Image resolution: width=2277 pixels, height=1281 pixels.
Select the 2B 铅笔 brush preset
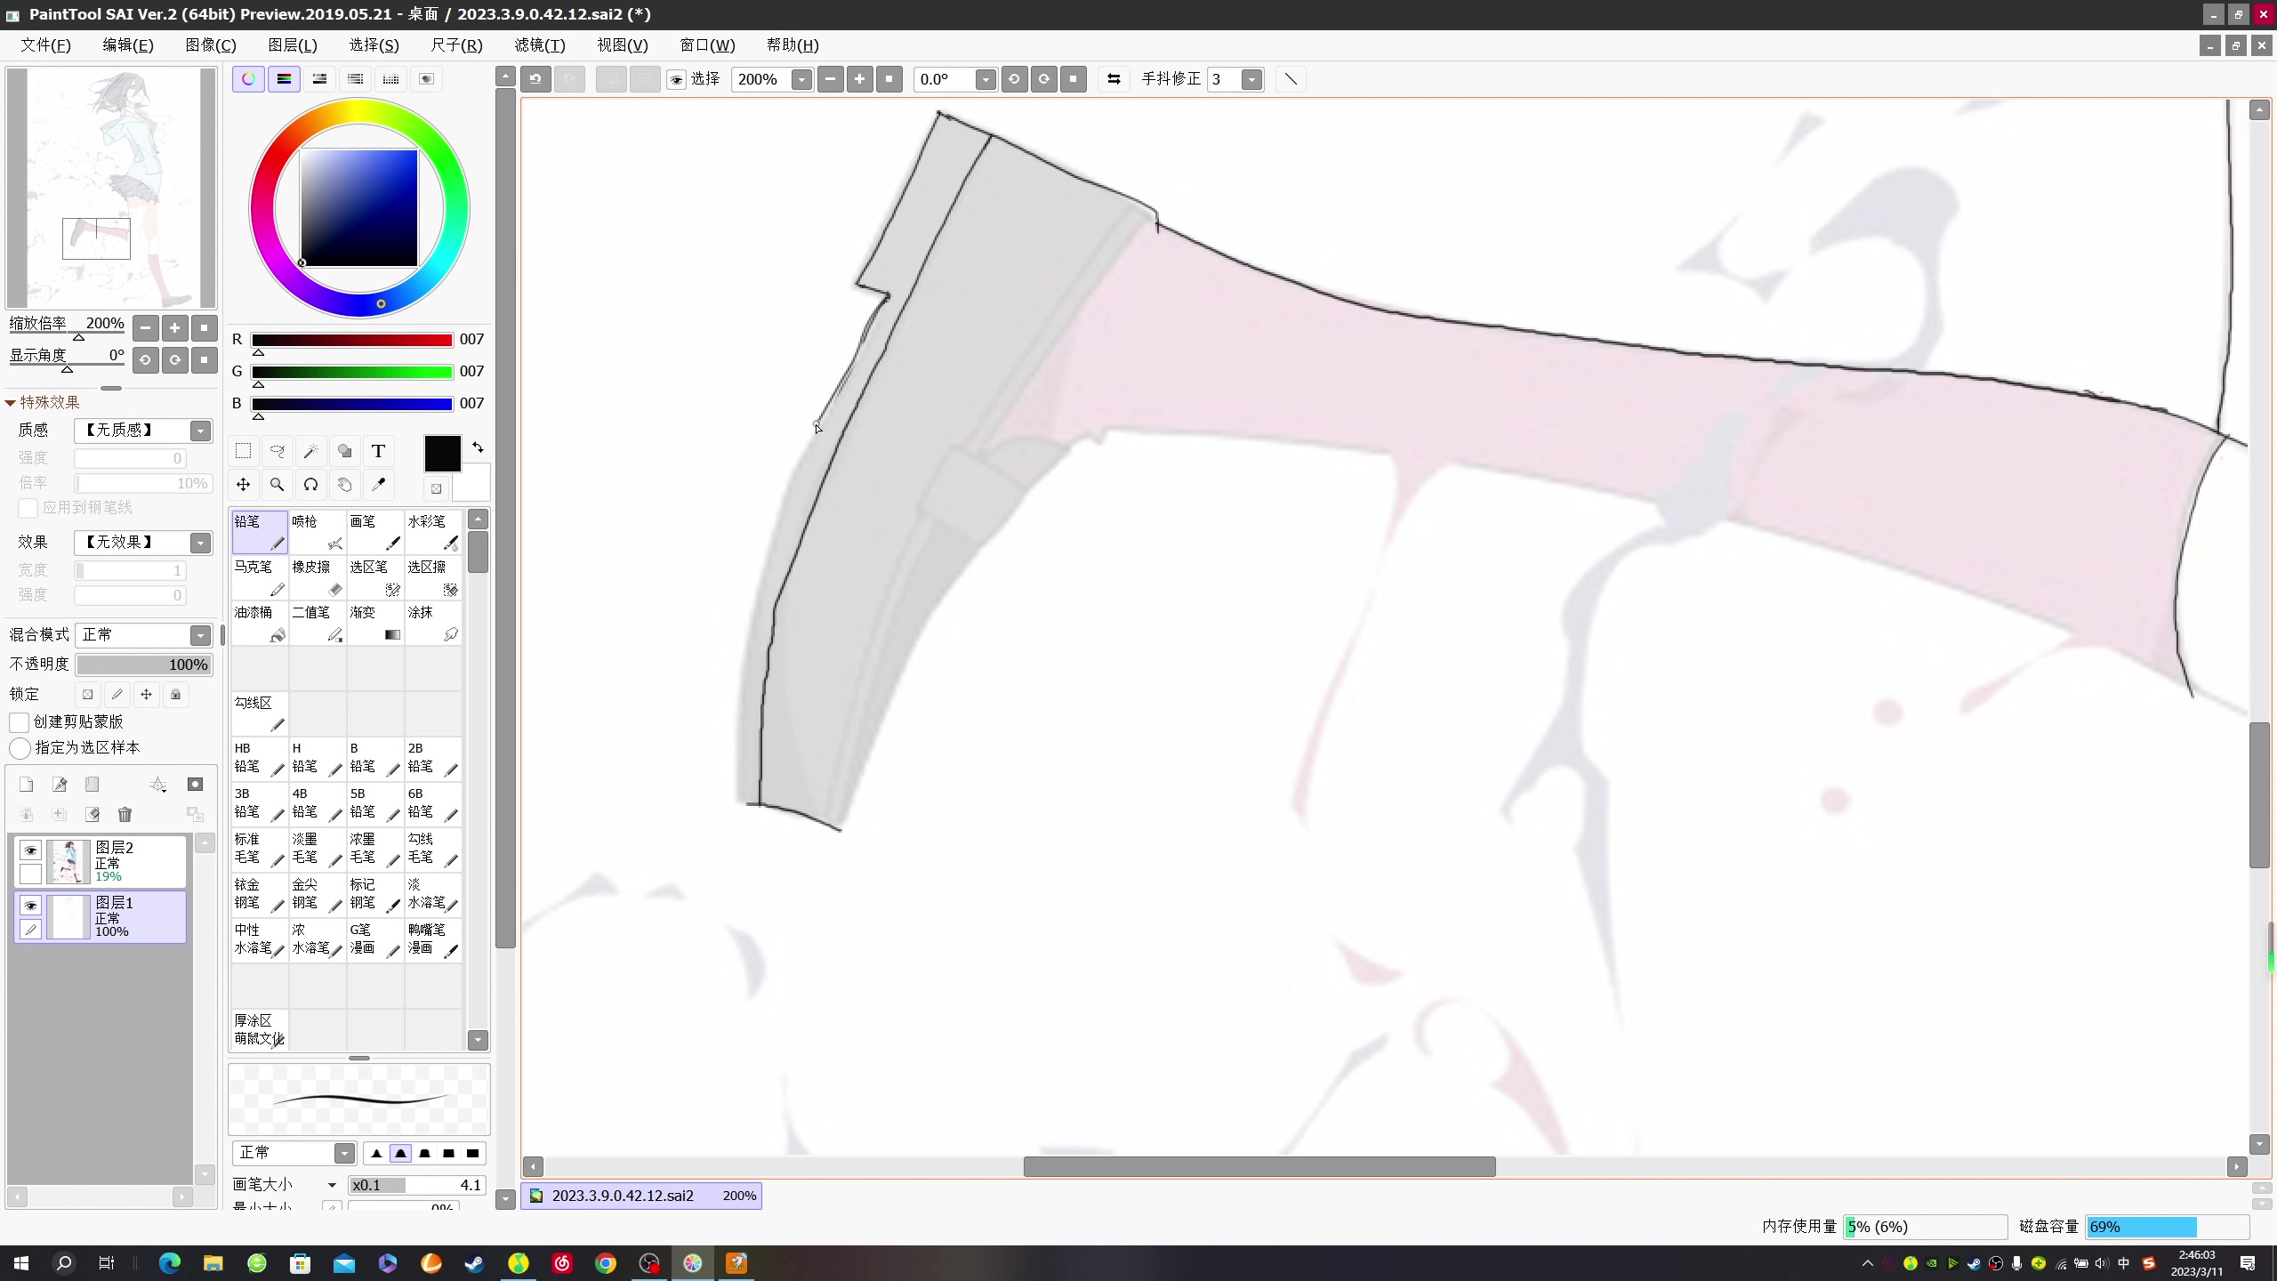point(432,759)
